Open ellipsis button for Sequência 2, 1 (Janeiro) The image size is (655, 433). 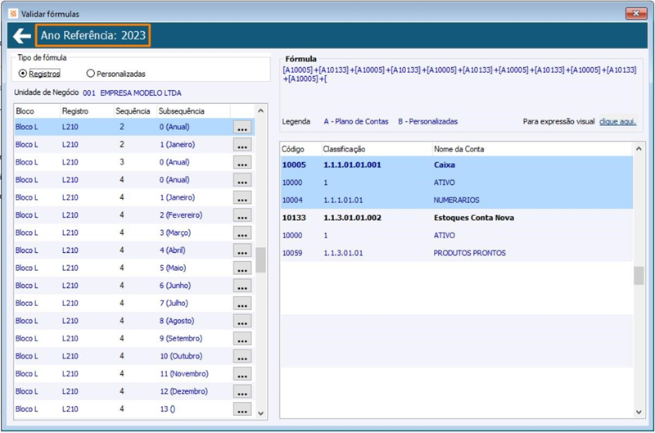242,145
